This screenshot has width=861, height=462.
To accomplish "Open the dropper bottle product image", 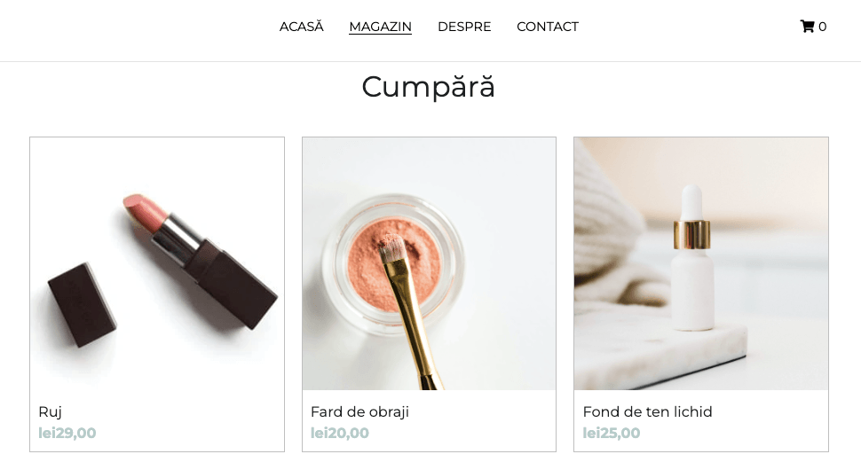I will tap(701, 263).
